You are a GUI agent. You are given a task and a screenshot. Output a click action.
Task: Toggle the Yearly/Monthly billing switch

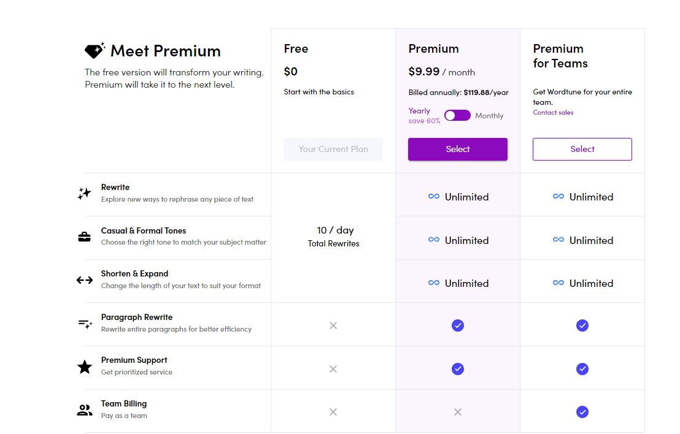point(457,115)
